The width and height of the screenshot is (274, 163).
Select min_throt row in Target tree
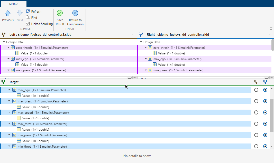point(24,146)
